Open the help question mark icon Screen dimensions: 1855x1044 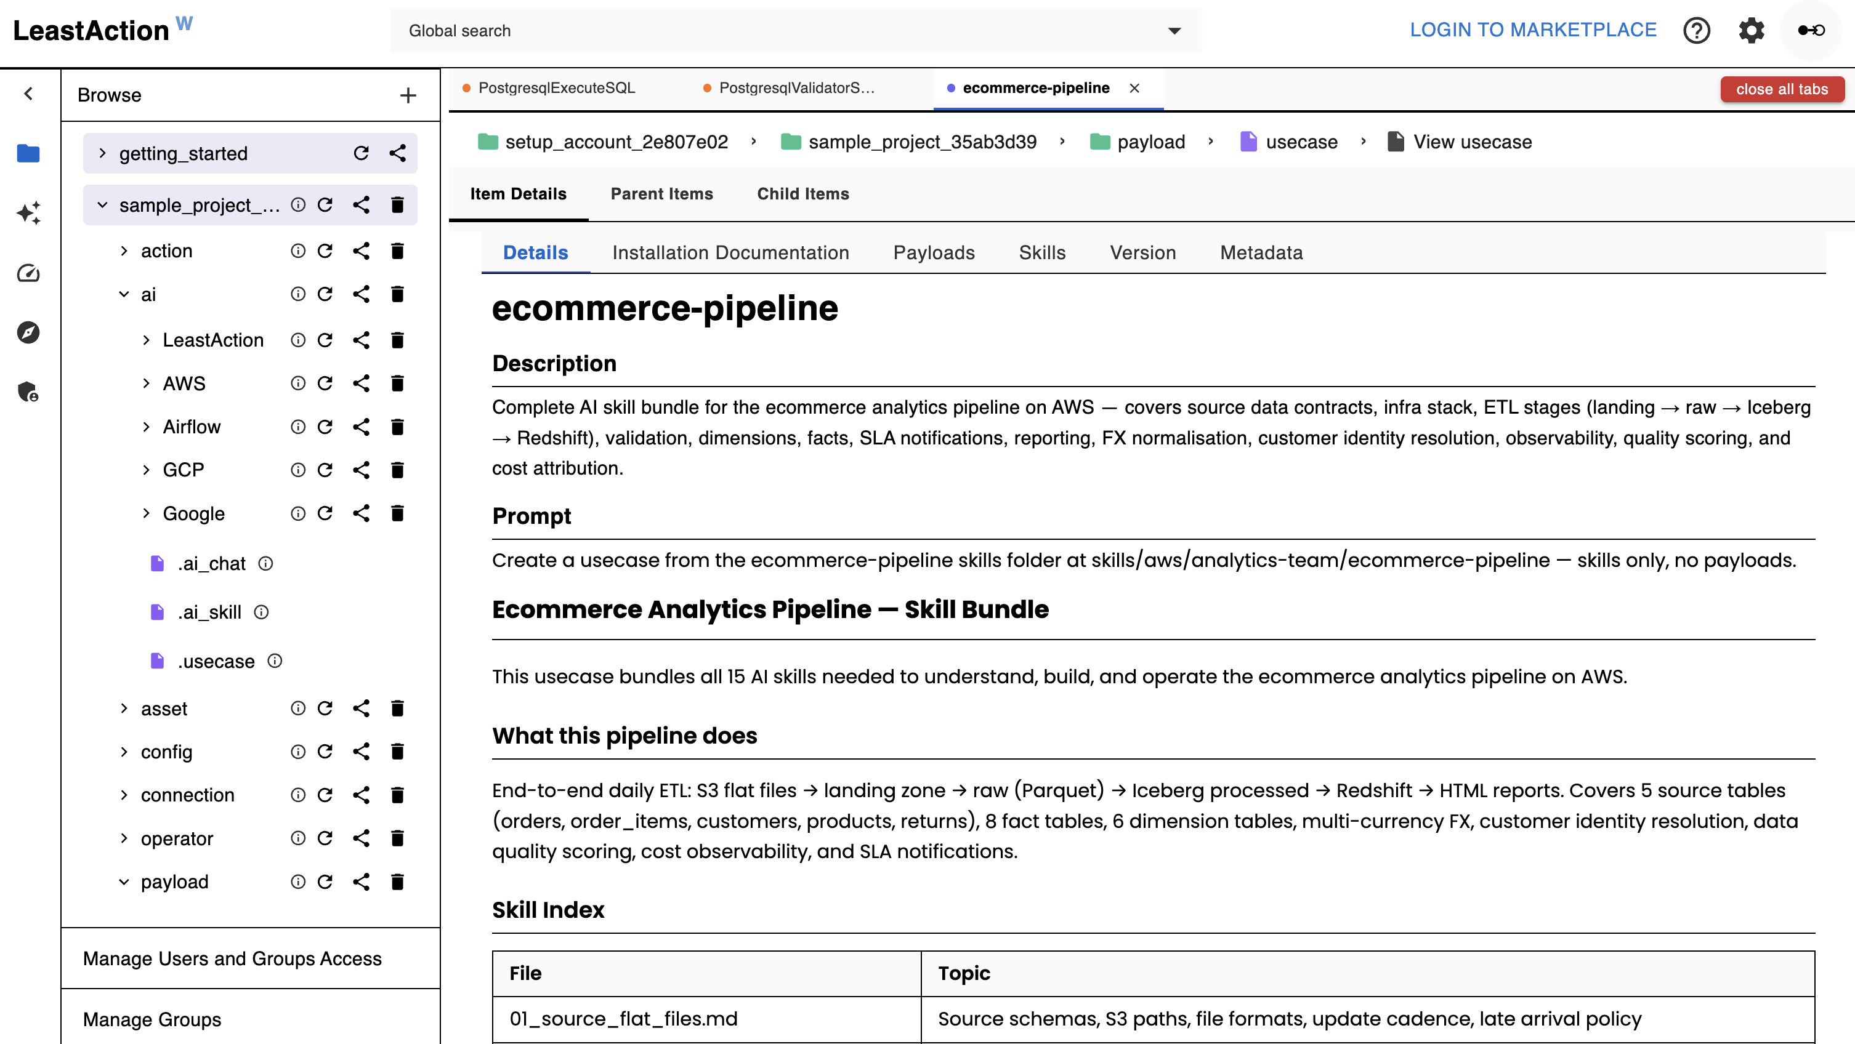pos(1696,30)
